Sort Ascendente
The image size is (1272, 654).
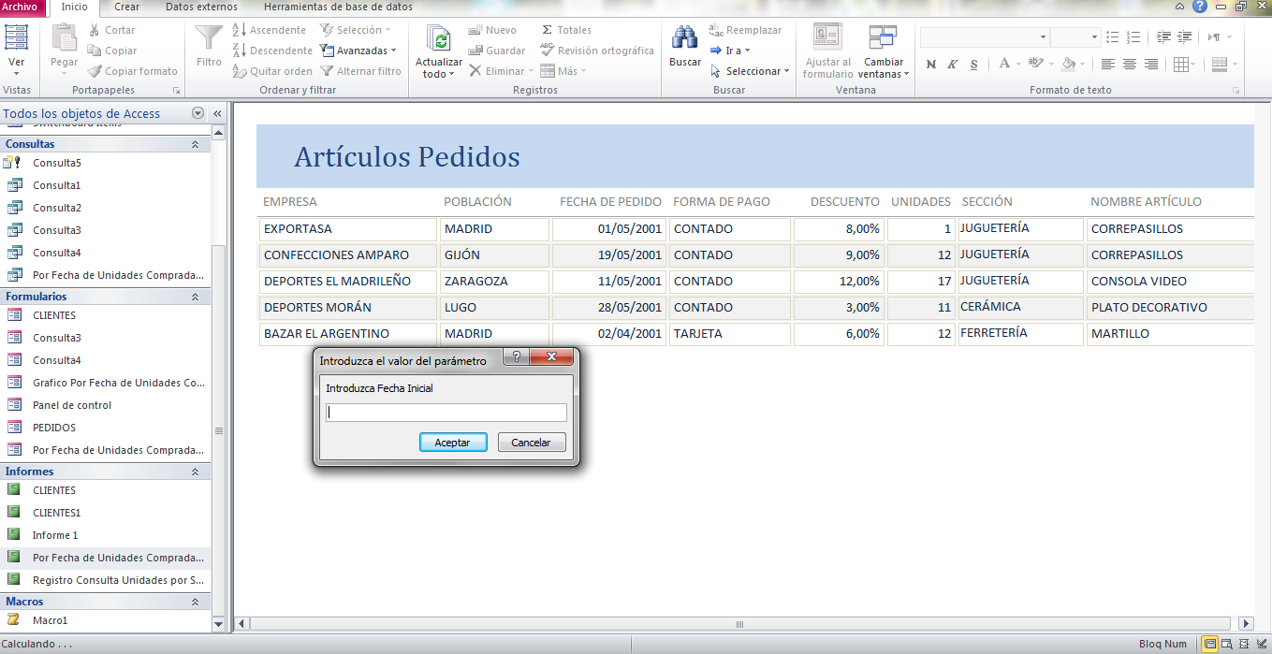(x=269, y=30)
